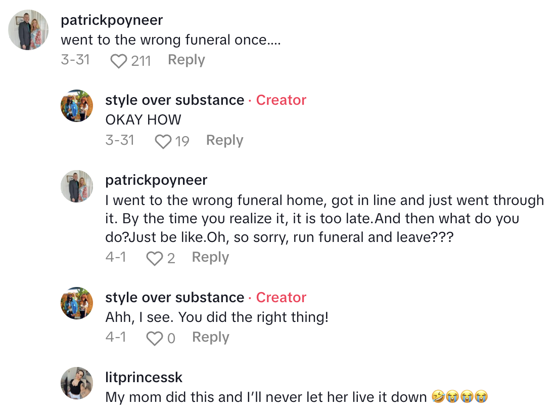
Task: Open the 3-31 date on the top comment
Action: pos(76,59)
